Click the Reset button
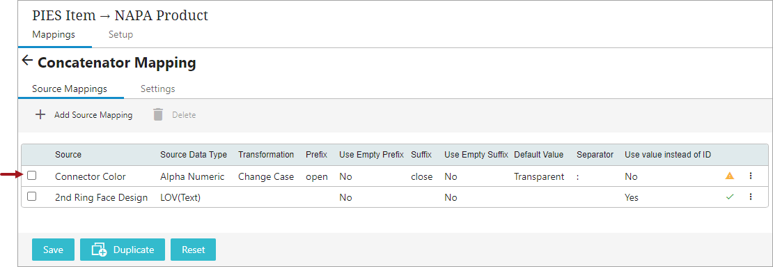Image resolution: width=773 pixels, height=267 pixels. coord(194,250)
